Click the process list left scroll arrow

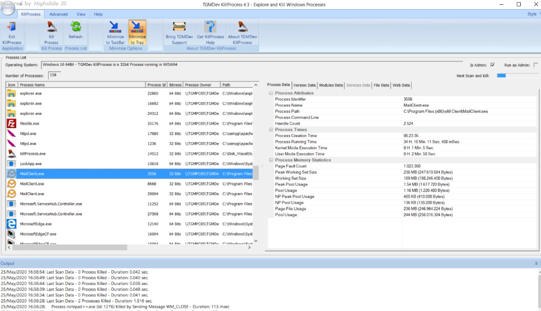point(9,247)
